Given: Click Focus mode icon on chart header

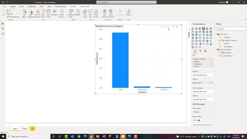Looking at the screenshot, I should pyautogui.click(x=177, y=27).
